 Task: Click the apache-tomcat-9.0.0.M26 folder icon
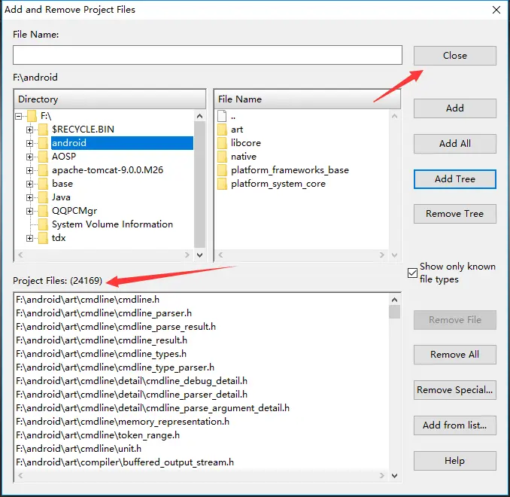[x=43, y=170]
